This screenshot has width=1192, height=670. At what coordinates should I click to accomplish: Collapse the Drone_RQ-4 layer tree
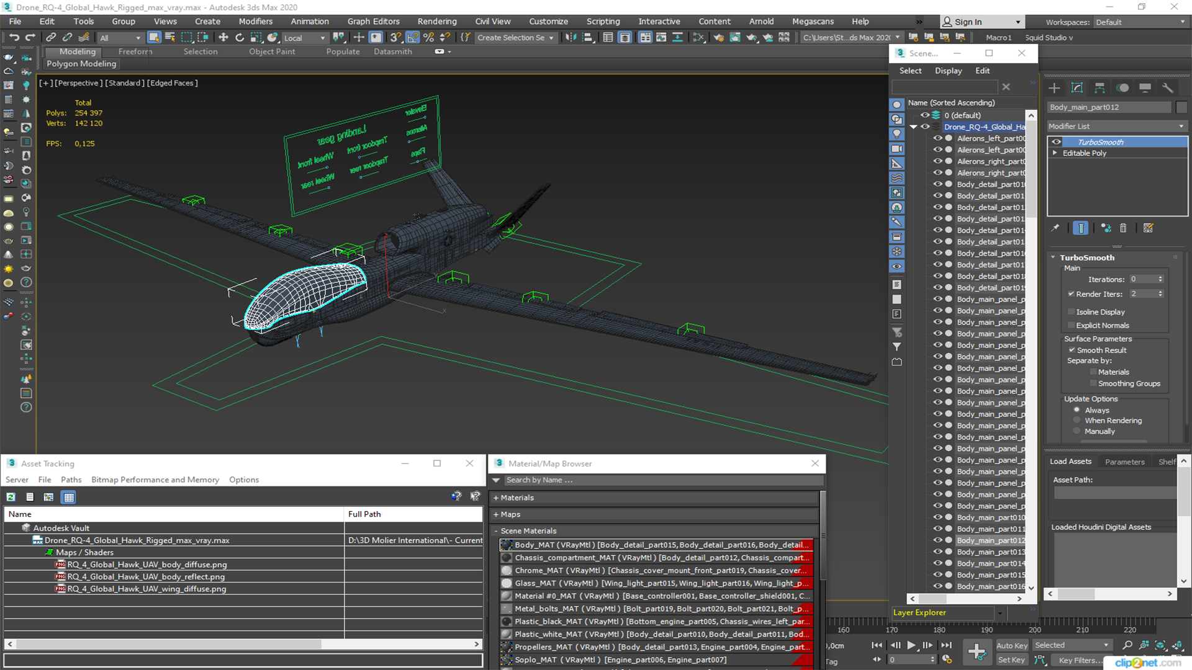(x=913, y=127)
